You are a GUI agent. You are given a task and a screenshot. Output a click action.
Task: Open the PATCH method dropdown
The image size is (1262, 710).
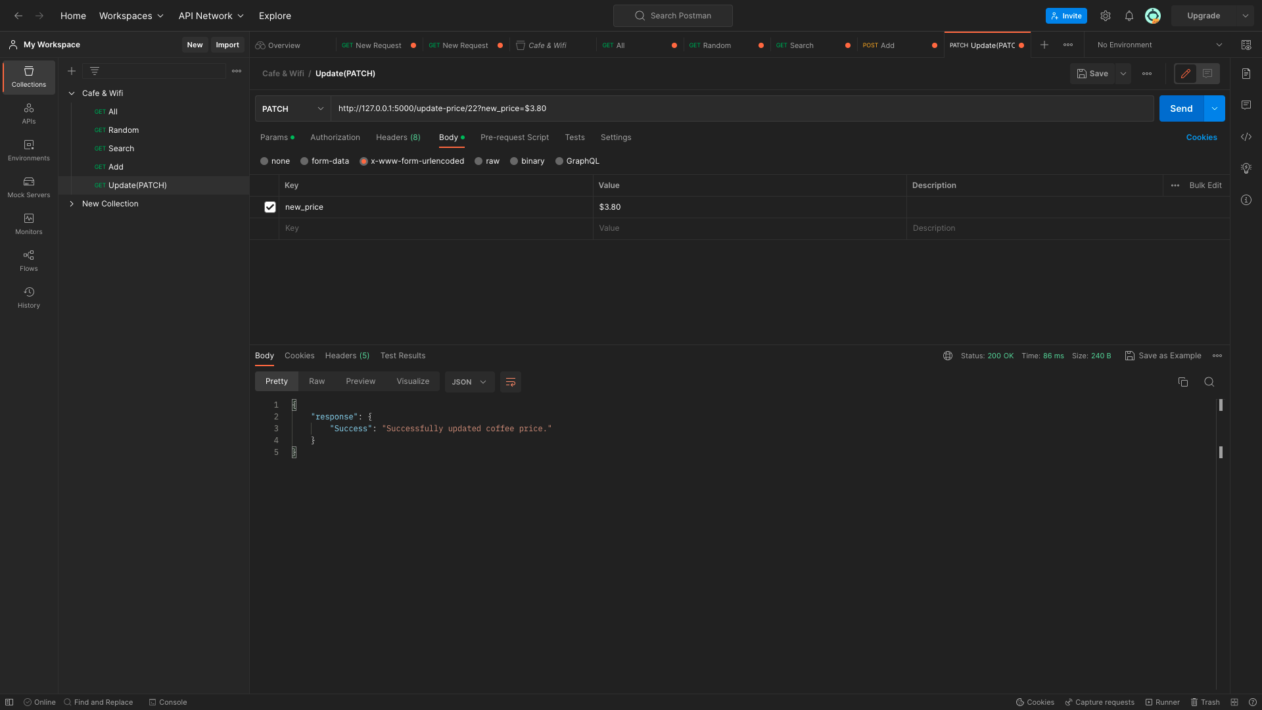coord(292,108)
